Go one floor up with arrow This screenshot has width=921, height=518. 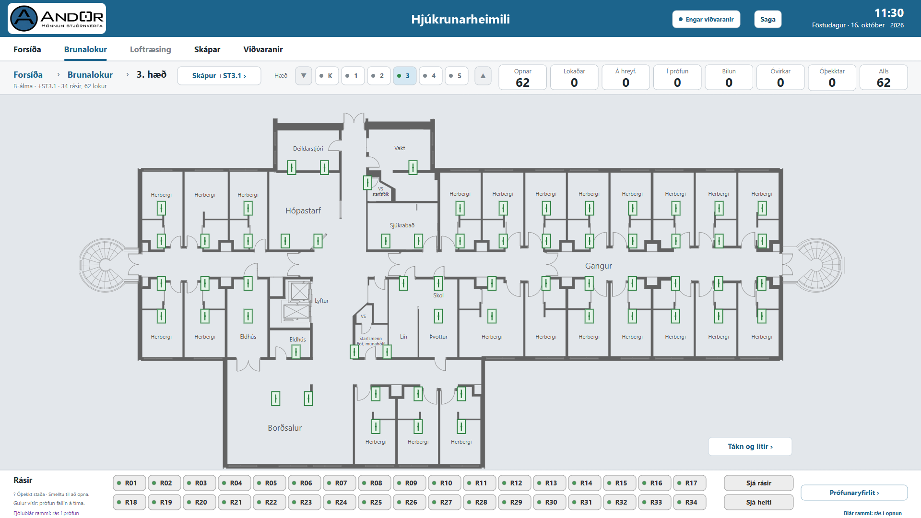click(x=483, y=76)
